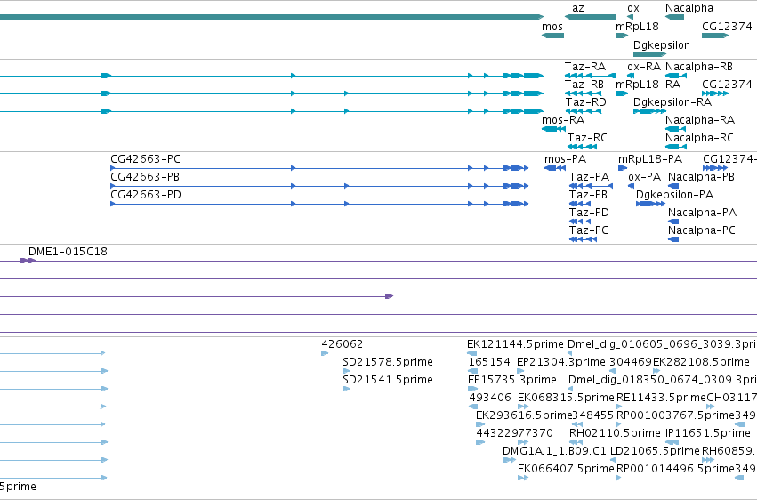
Task: Click the Dgkepsilon gene label
Action: tap(662, 45)
